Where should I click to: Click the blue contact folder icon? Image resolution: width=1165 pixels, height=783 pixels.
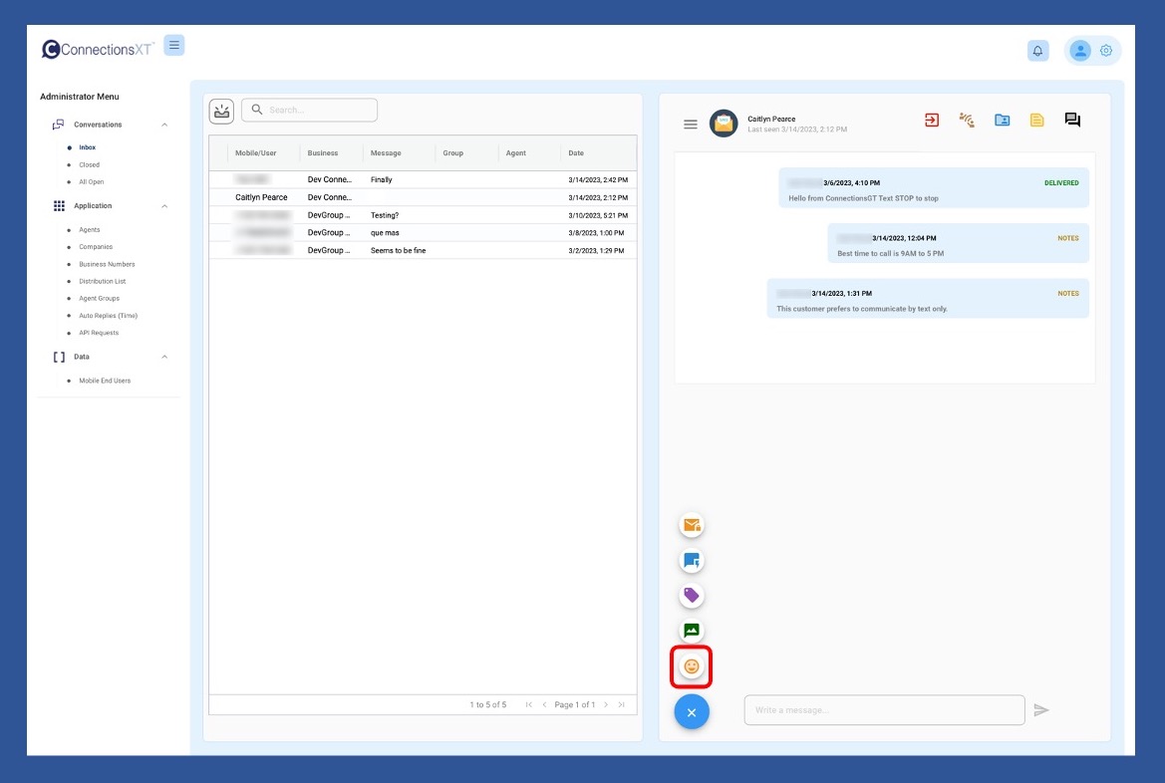point(1003,121)
